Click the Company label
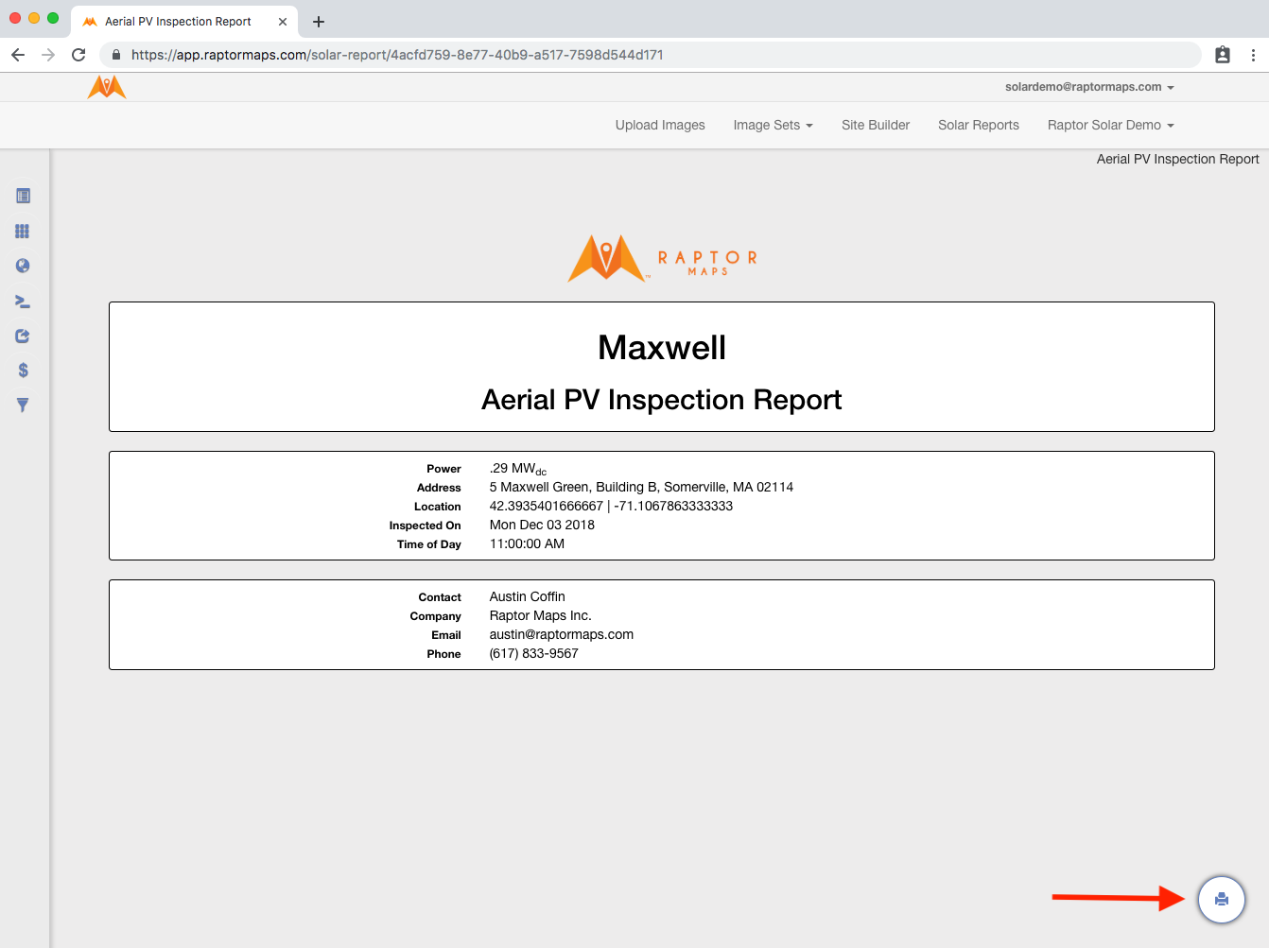 point(435,616)
